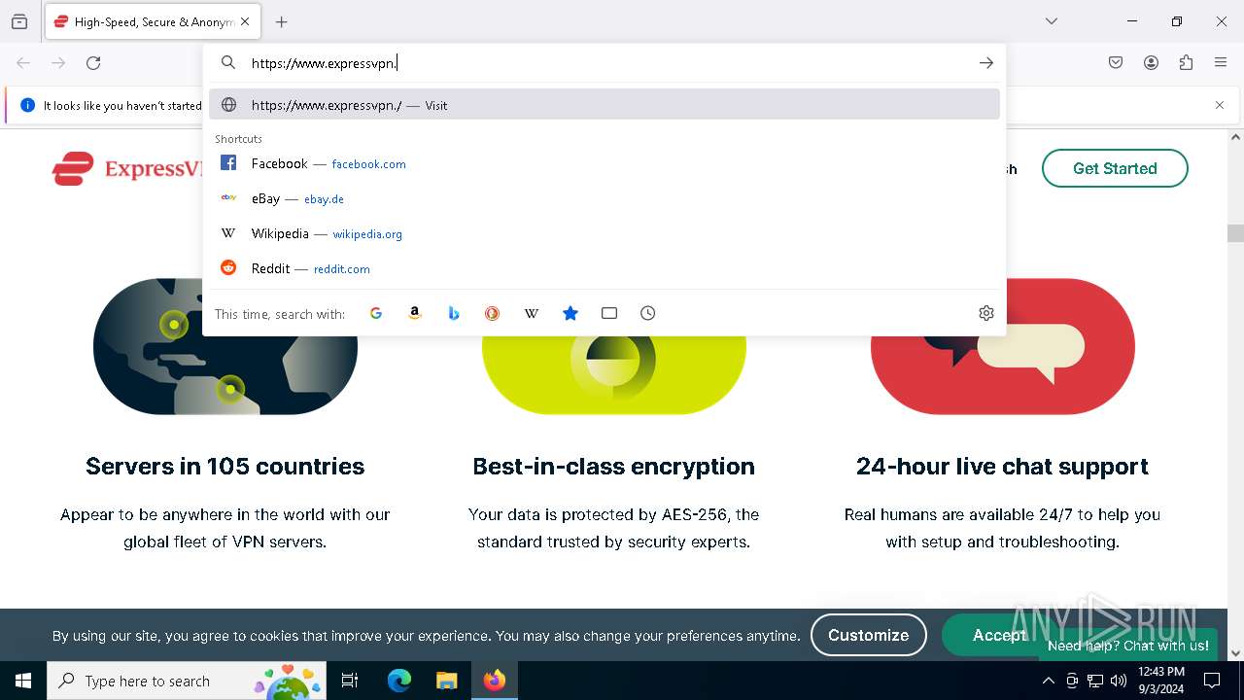This screenshot has width=1244, height=700.
Task: Launch Microsoft Edge from taskbar
Action: pyautogui.click(x=399, y=681)
